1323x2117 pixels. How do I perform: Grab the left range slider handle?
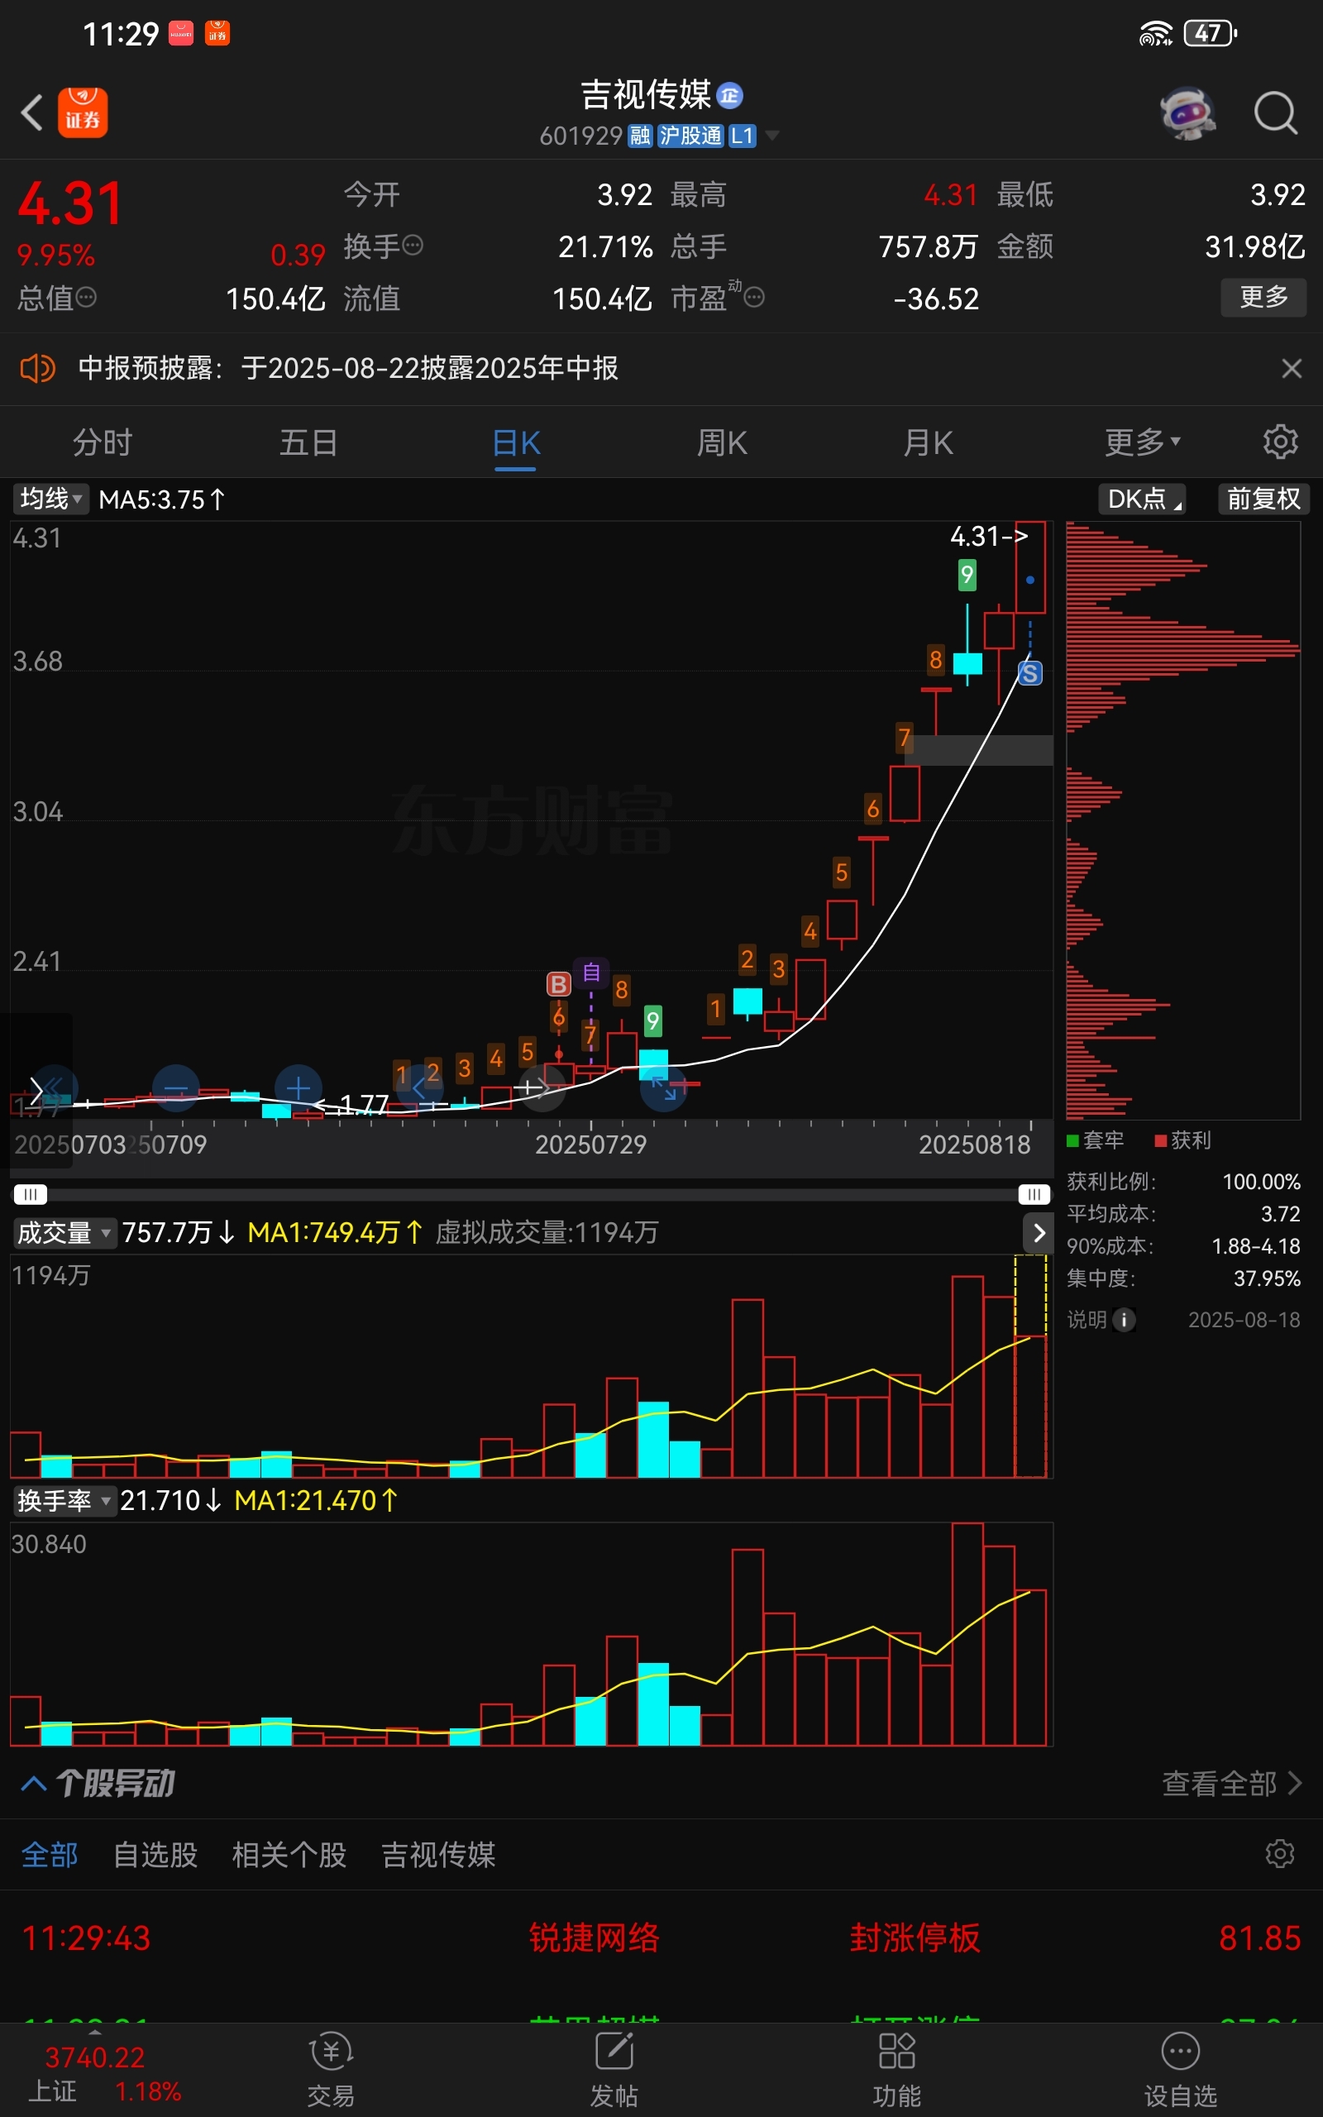pyautogui.click(x=30, y=1195)
